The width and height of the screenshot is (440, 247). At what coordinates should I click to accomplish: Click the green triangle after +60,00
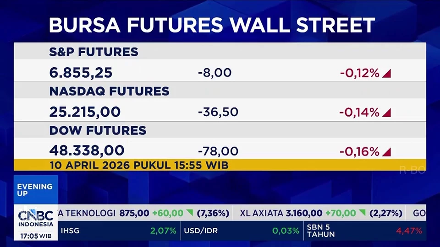click(189, 213)
